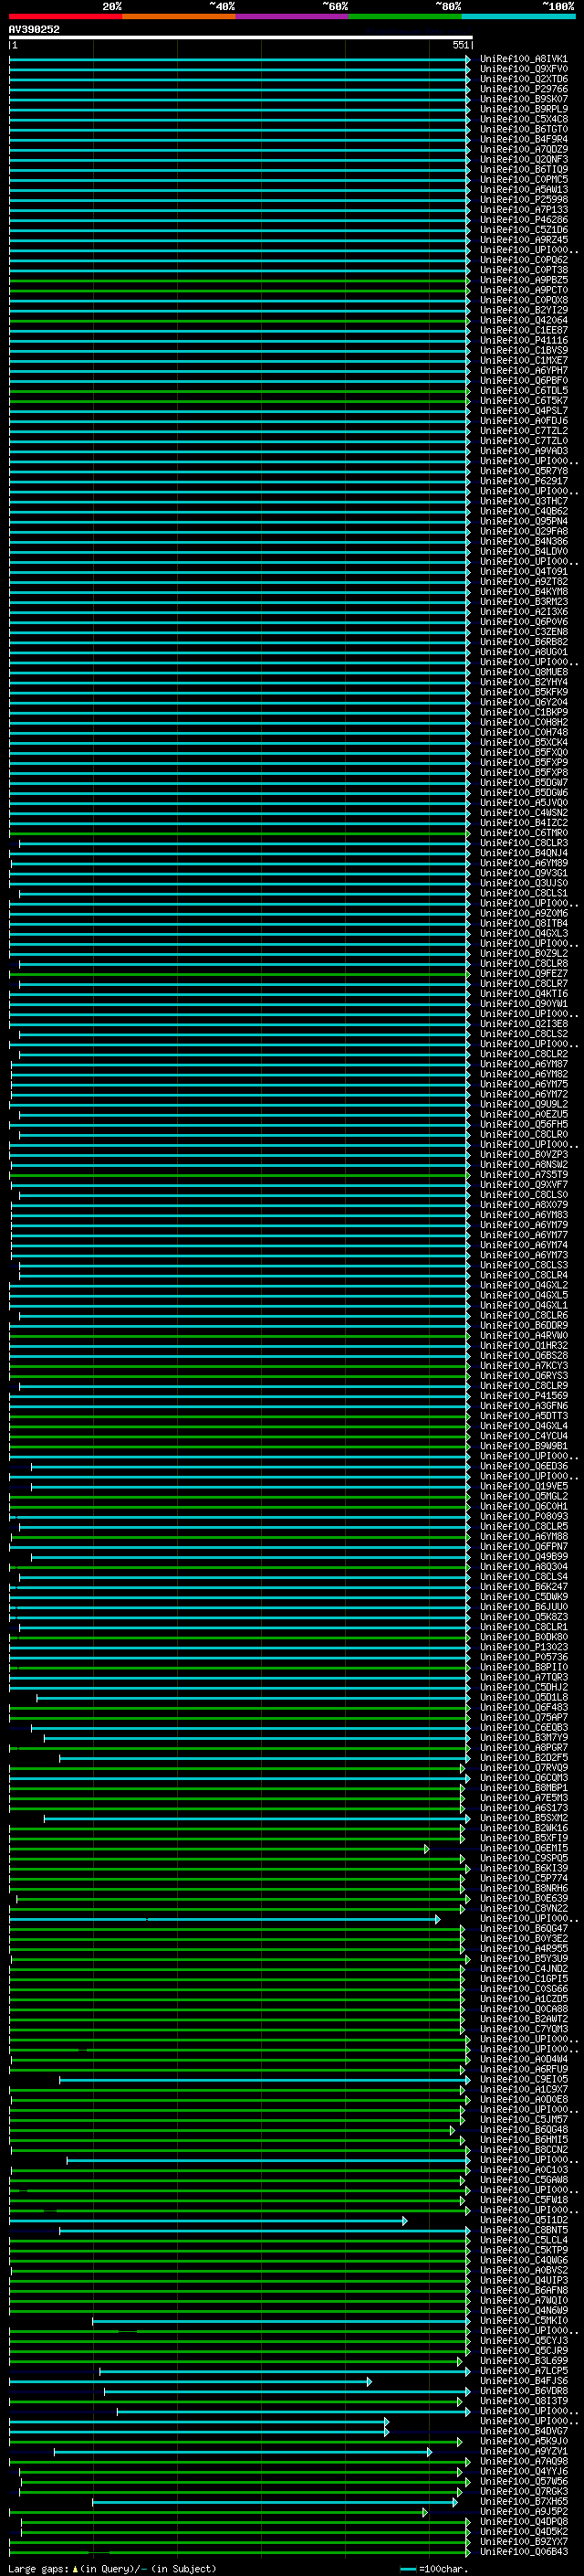The height and width of the screenshot is (2576, 584).
Task: Click the arrowhead ending the UniRef100_Q6EN15 alignment
Action: point(426,1849)
